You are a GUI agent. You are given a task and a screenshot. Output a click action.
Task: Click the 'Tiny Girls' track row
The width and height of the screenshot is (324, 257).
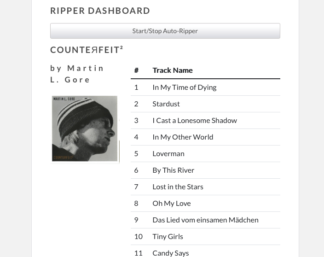(x=168, y=236)
